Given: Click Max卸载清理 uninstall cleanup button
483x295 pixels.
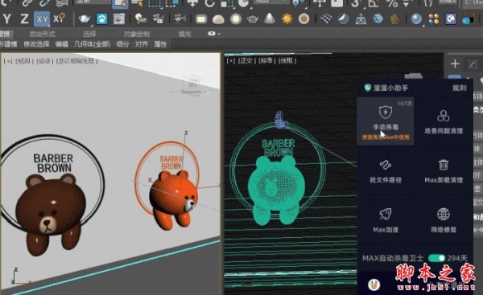Looking at the screenshot, I should 444,170.
